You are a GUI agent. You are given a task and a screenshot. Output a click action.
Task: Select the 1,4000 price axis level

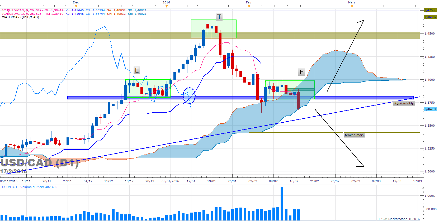(430, 80)
